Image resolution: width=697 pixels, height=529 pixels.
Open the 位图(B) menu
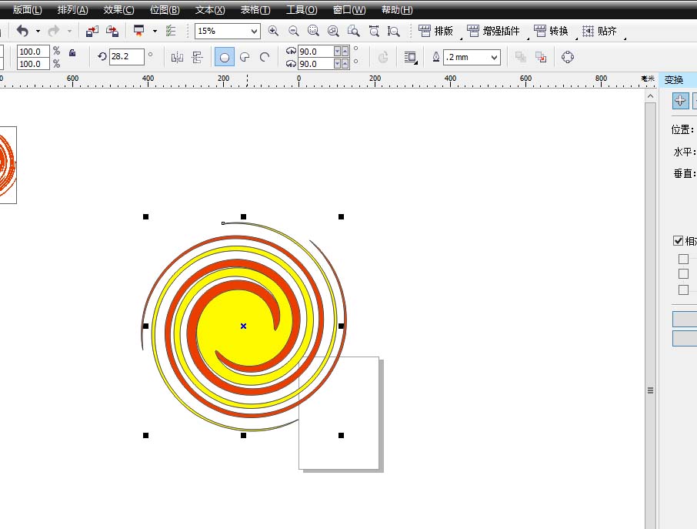[x=165, y=10]
